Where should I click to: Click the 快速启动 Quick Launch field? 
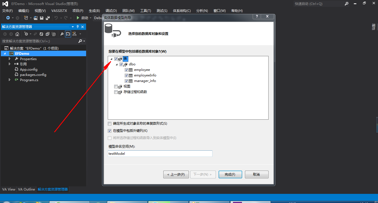(x=319, y=4)
